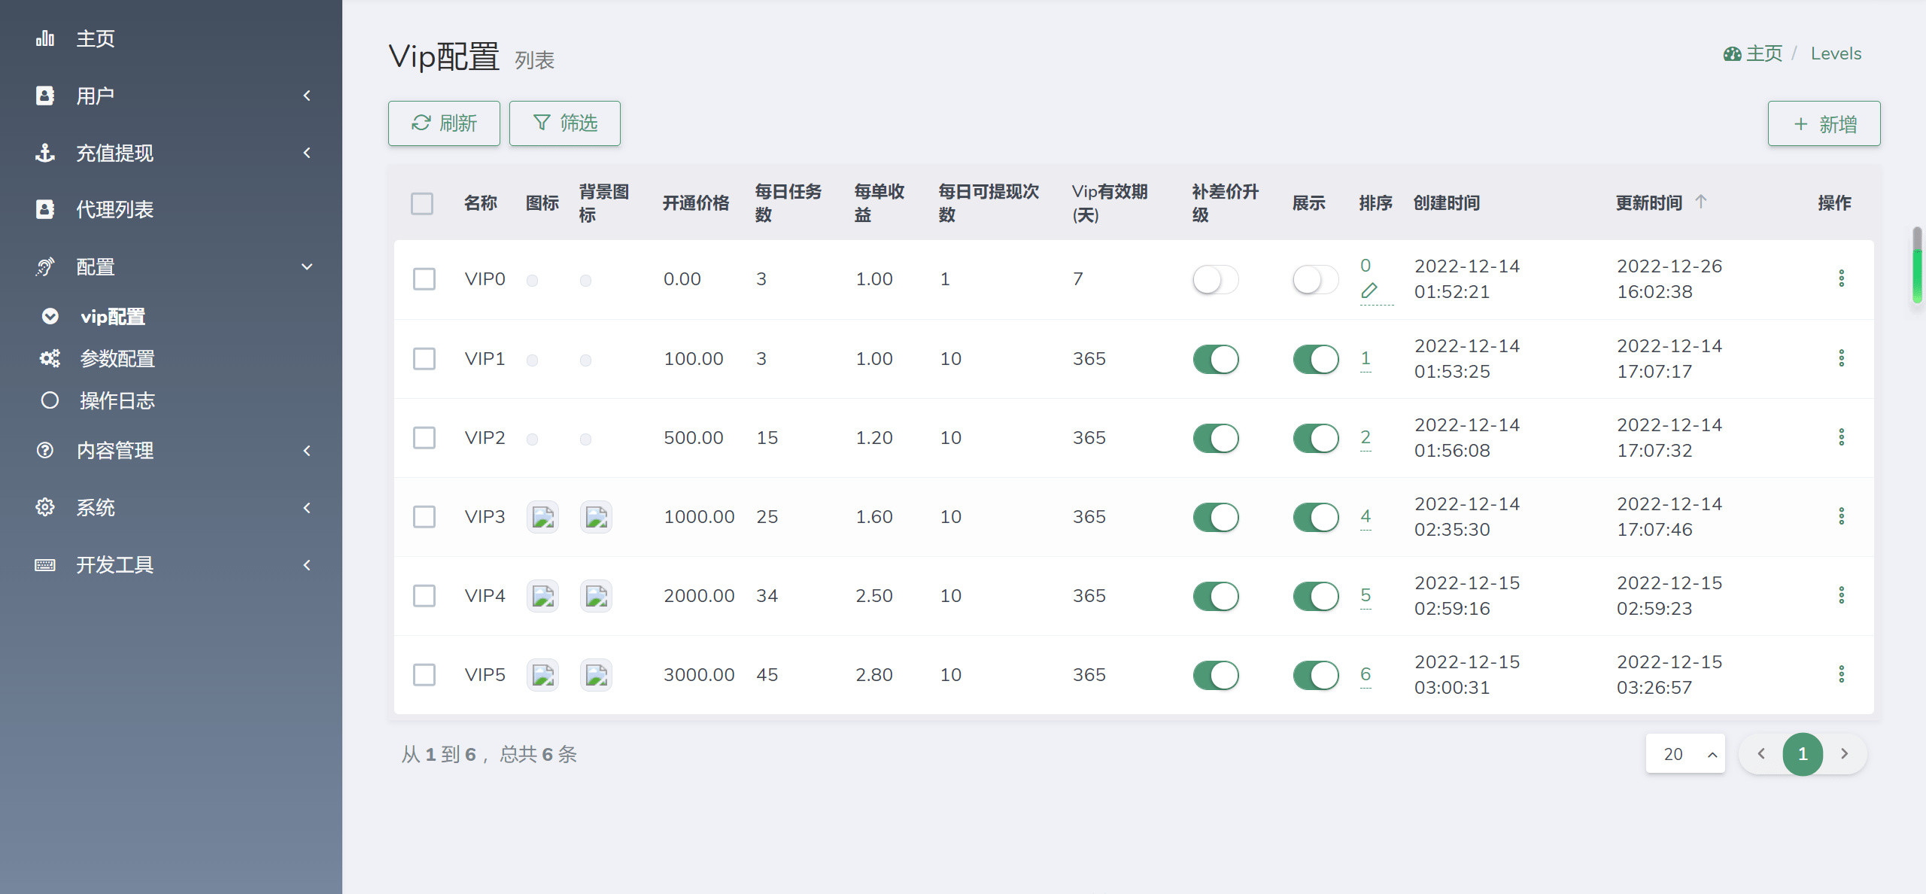Enable the 补差价升级 toggle for VIP0

(1215, 280)
